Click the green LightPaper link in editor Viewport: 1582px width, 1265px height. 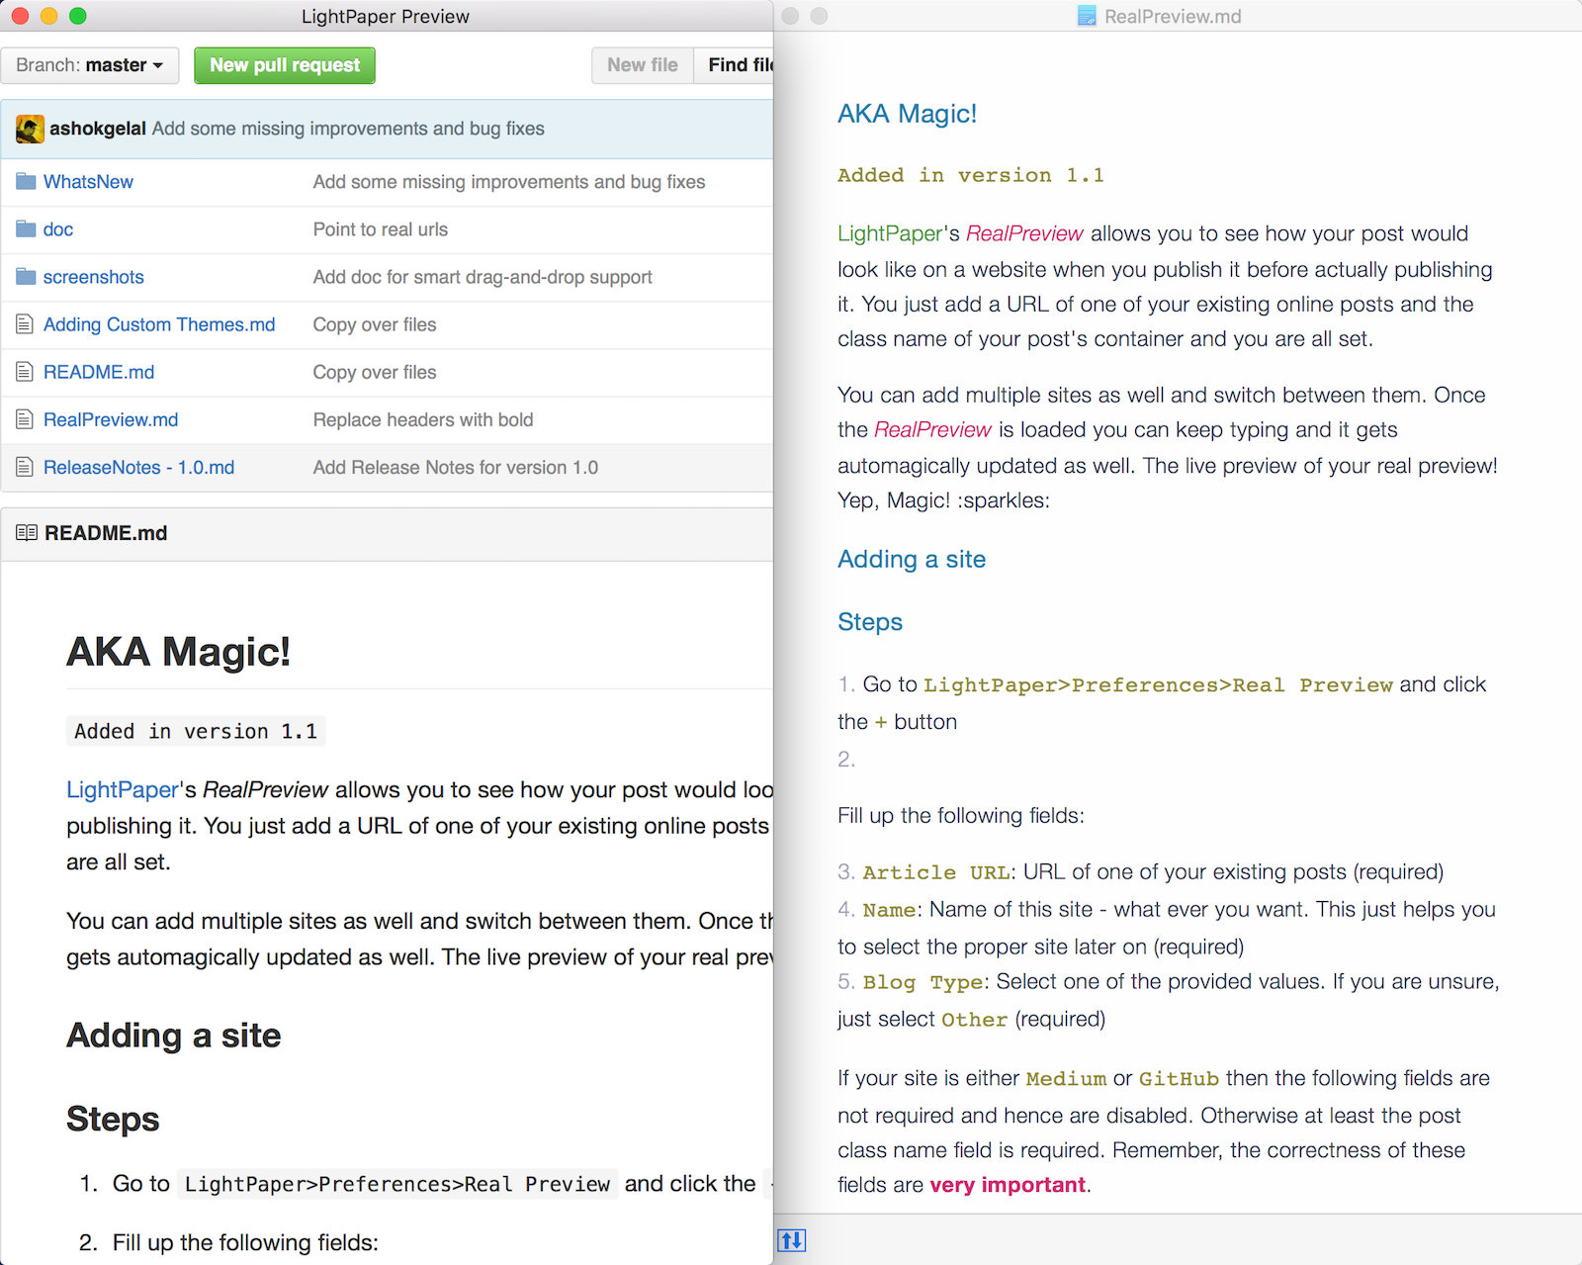click(890, 233)
